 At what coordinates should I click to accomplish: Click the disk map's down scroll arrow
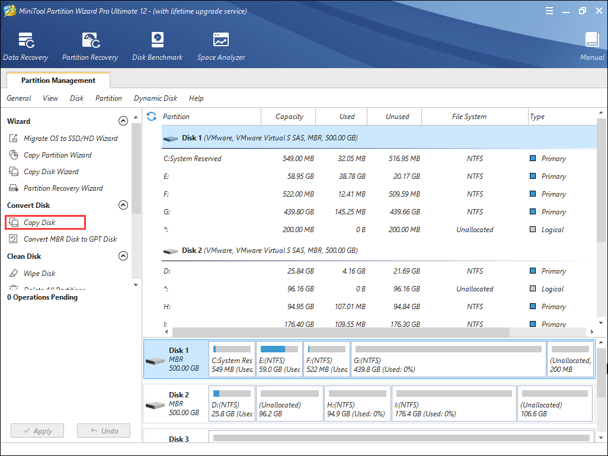click(601, 438)
